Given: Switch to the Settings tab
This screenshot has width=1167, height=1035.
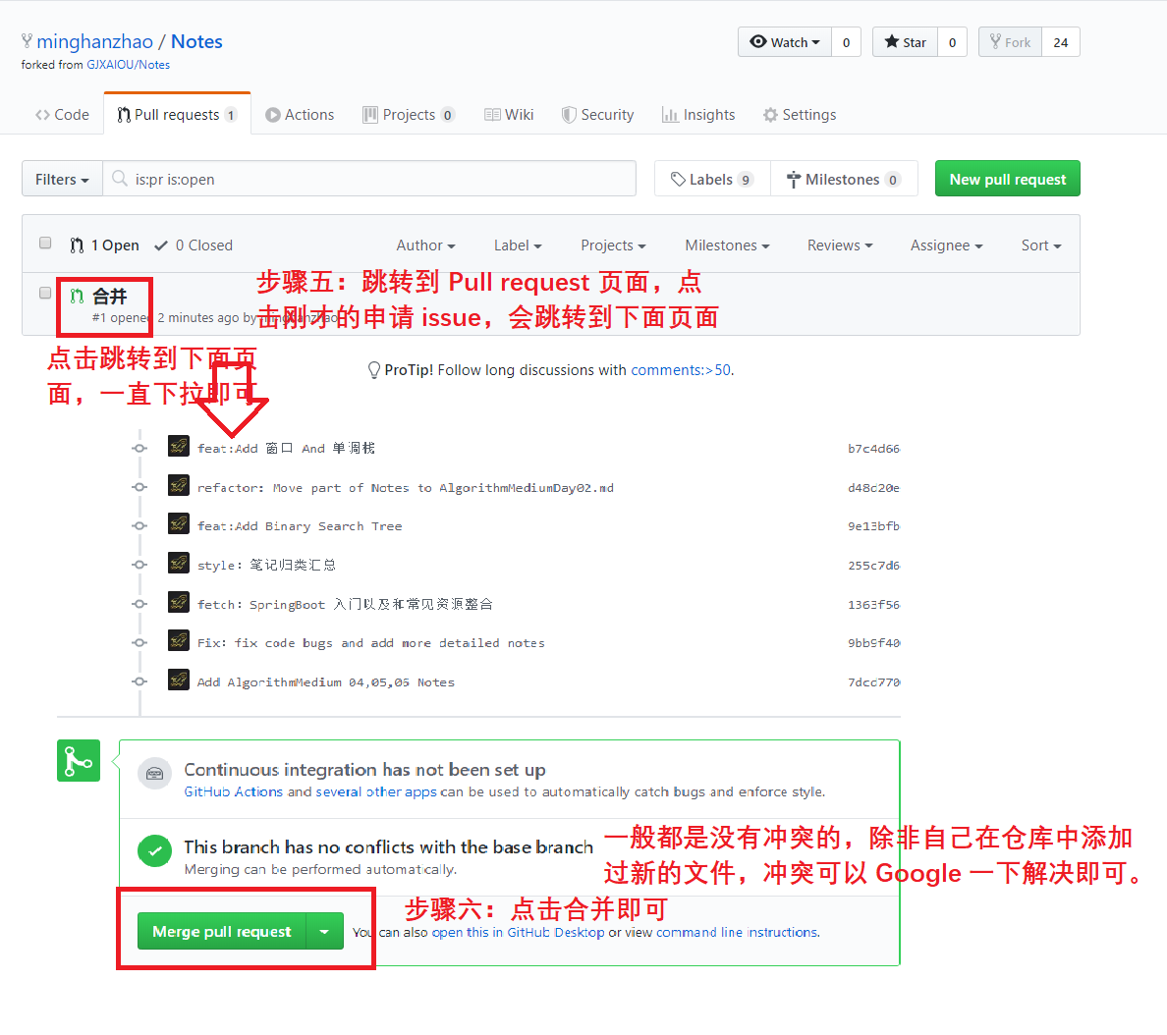Looking at the screenshot, I should pos(800,115).
